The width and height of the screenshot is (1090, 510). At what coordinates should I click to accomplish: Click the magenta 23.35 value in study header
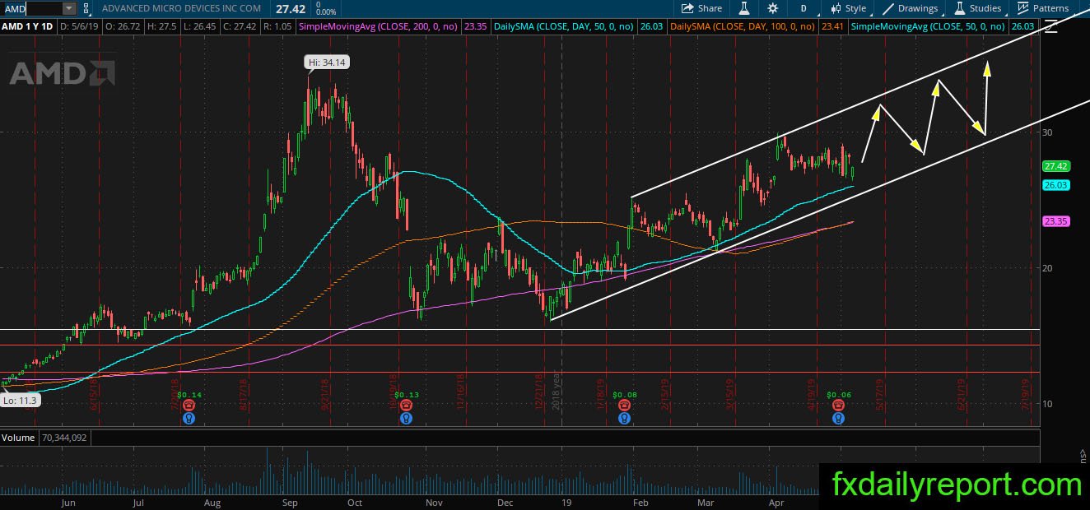point(475,26)
